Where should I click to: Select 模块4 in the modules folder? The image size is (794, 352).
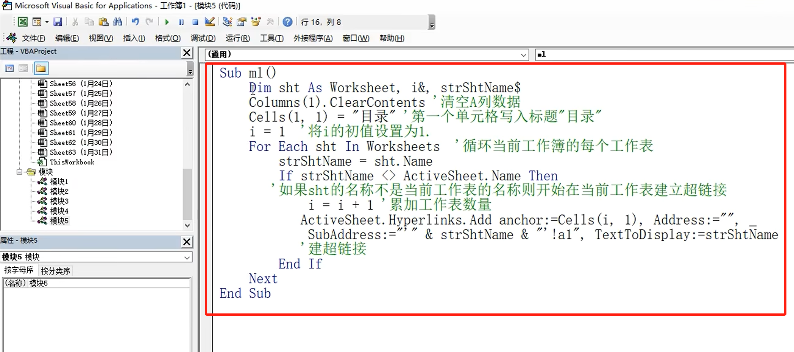pos(59,211)
